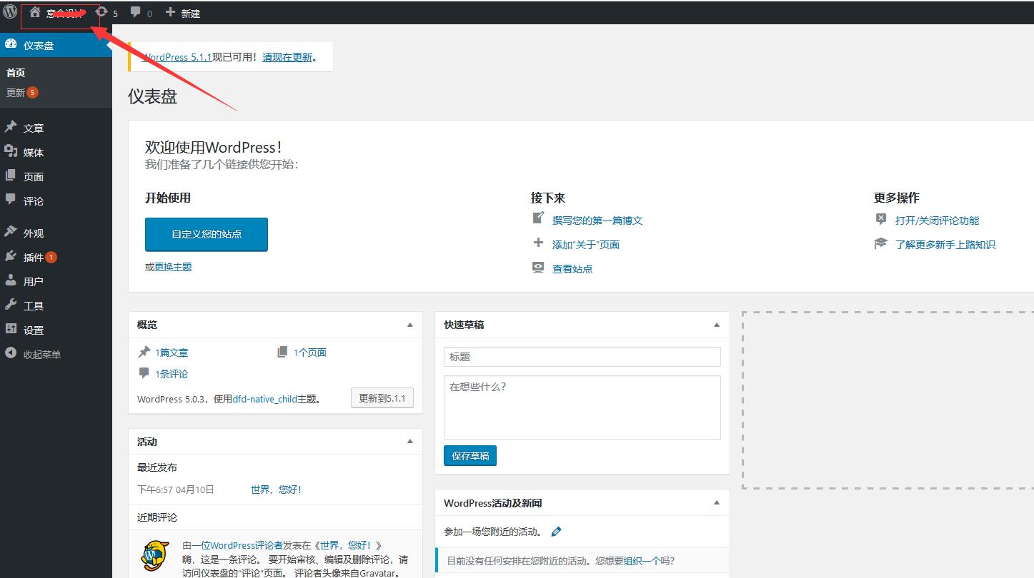
Task: Click the Wapuu commenter avatar
Action: pyautogui.click(x=155, y=555)
